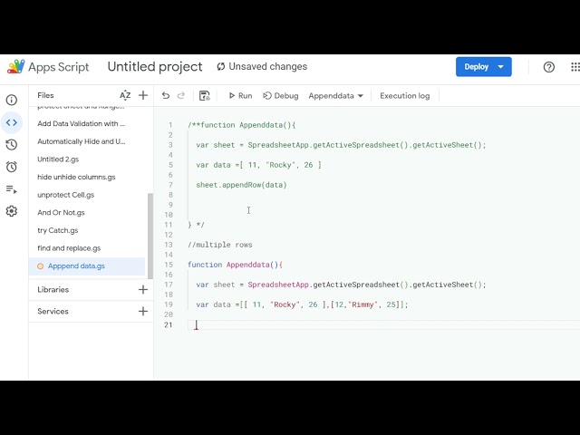Image resolution: width=580 pixels, height=435 pixels.
Task: Add a service with plus icon
Action: (143, 311)
